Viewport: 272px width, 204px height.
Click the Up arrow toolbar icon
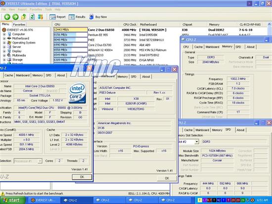tap(24, 17)
